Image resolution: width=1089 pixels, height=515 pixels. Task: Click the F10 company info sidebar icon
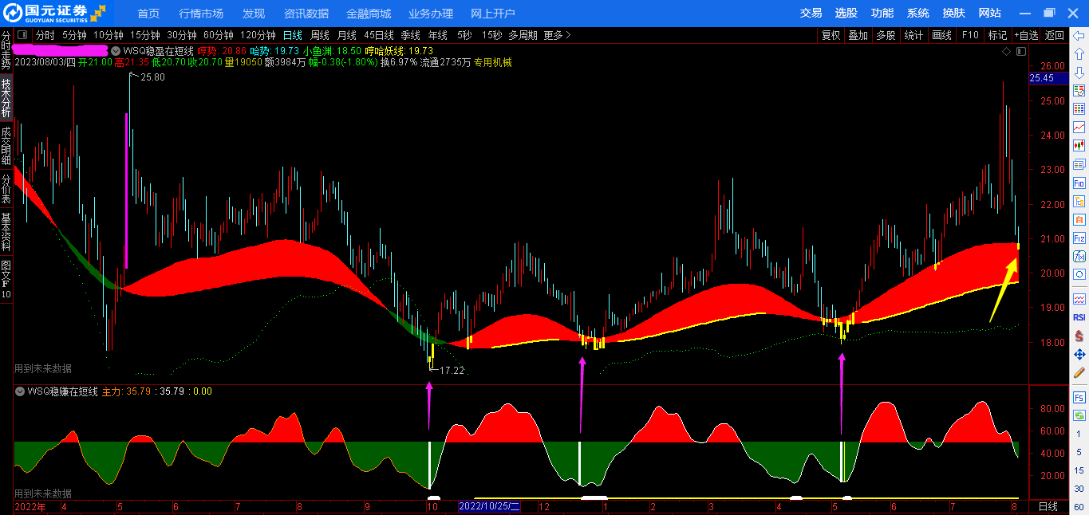tap(1079, 183)
